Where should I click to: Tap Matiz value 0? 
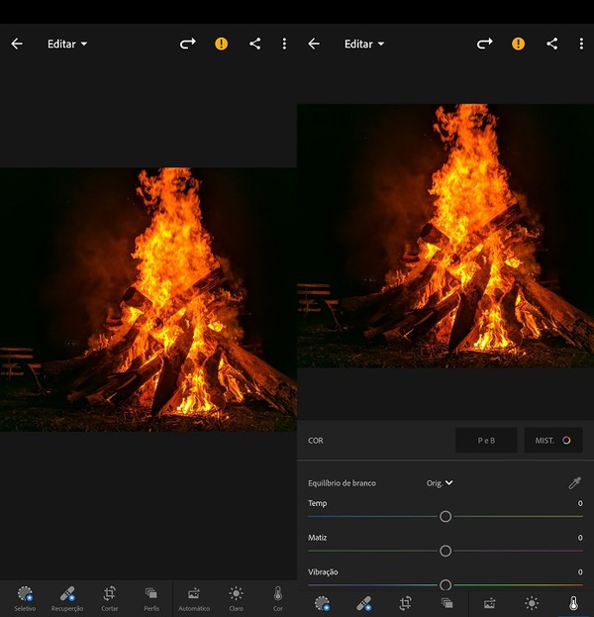click(580, 538)
